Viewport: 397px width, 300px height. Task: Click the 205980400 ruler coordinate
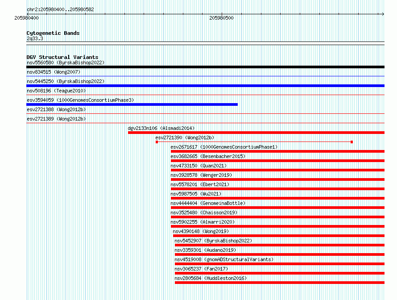click(x=26, y=18)
